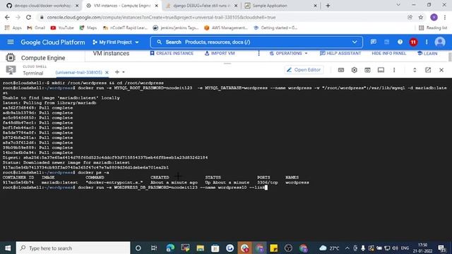Go back with the browser back arrow

pyautogui.click(x=7, y=17)
